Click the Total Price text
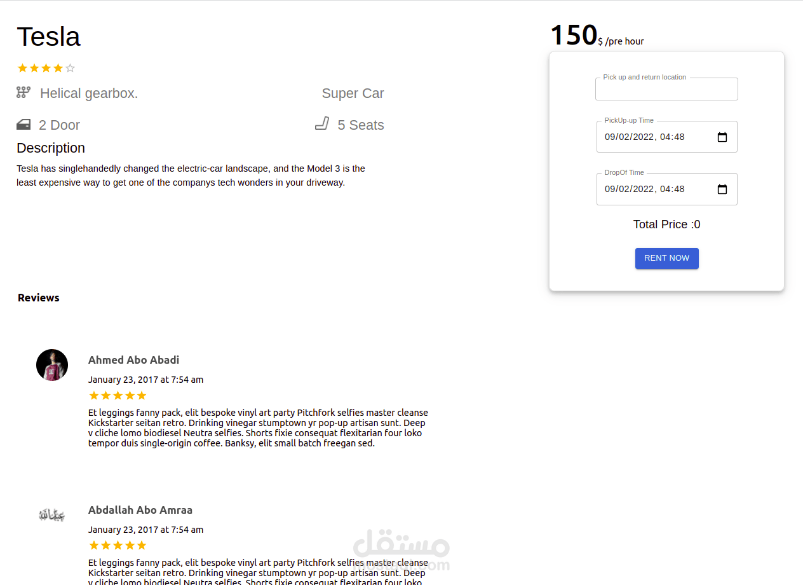Image resolution: width=803 pixels, height=585 pixels. tap(666, 224)
